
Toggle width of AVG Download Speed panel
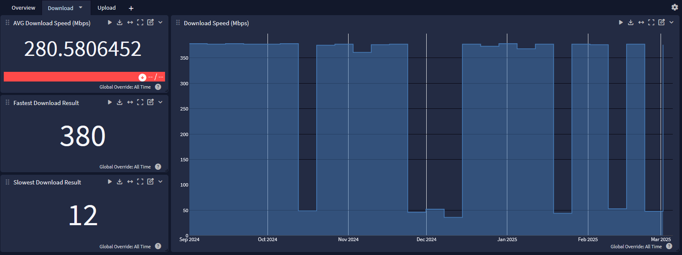pyautogui.click(x=130, y=22)
